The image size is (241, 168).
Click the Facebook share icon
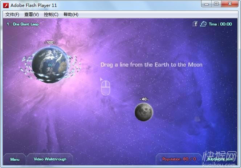coord(195,24)
